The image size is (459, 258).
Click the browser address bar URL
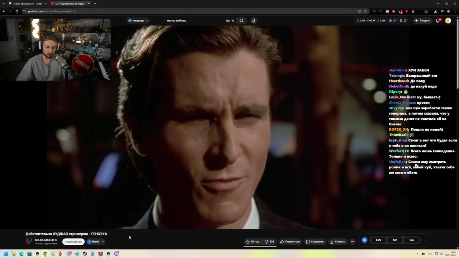pyautogui.click(x=52, y=11)
